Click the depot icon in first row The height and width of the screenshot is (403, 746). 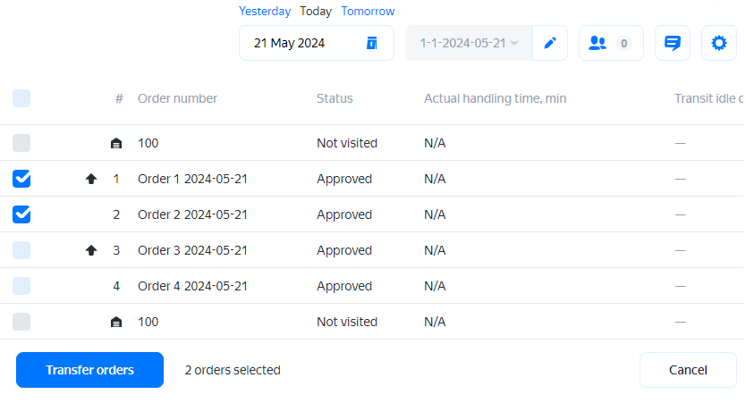[x=115, y=143]
